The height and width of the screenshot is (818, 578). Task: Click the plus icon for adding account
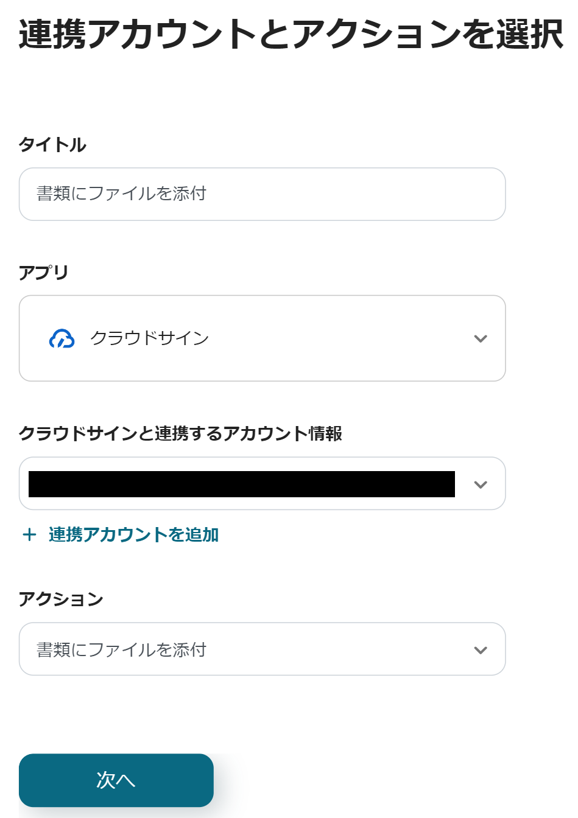pos(29,534)
